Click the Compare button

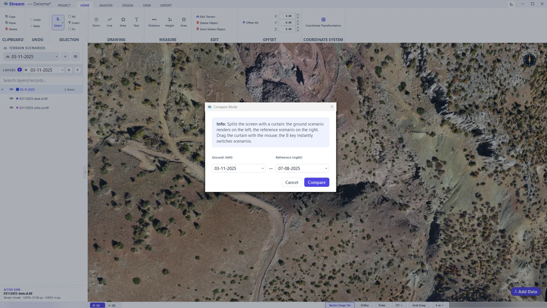point(317,182)
